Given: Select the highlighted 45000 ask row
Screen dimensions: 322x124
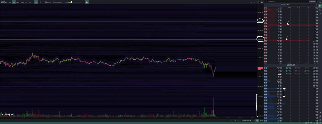Looking at the screenshot, I should click(291, 25).
